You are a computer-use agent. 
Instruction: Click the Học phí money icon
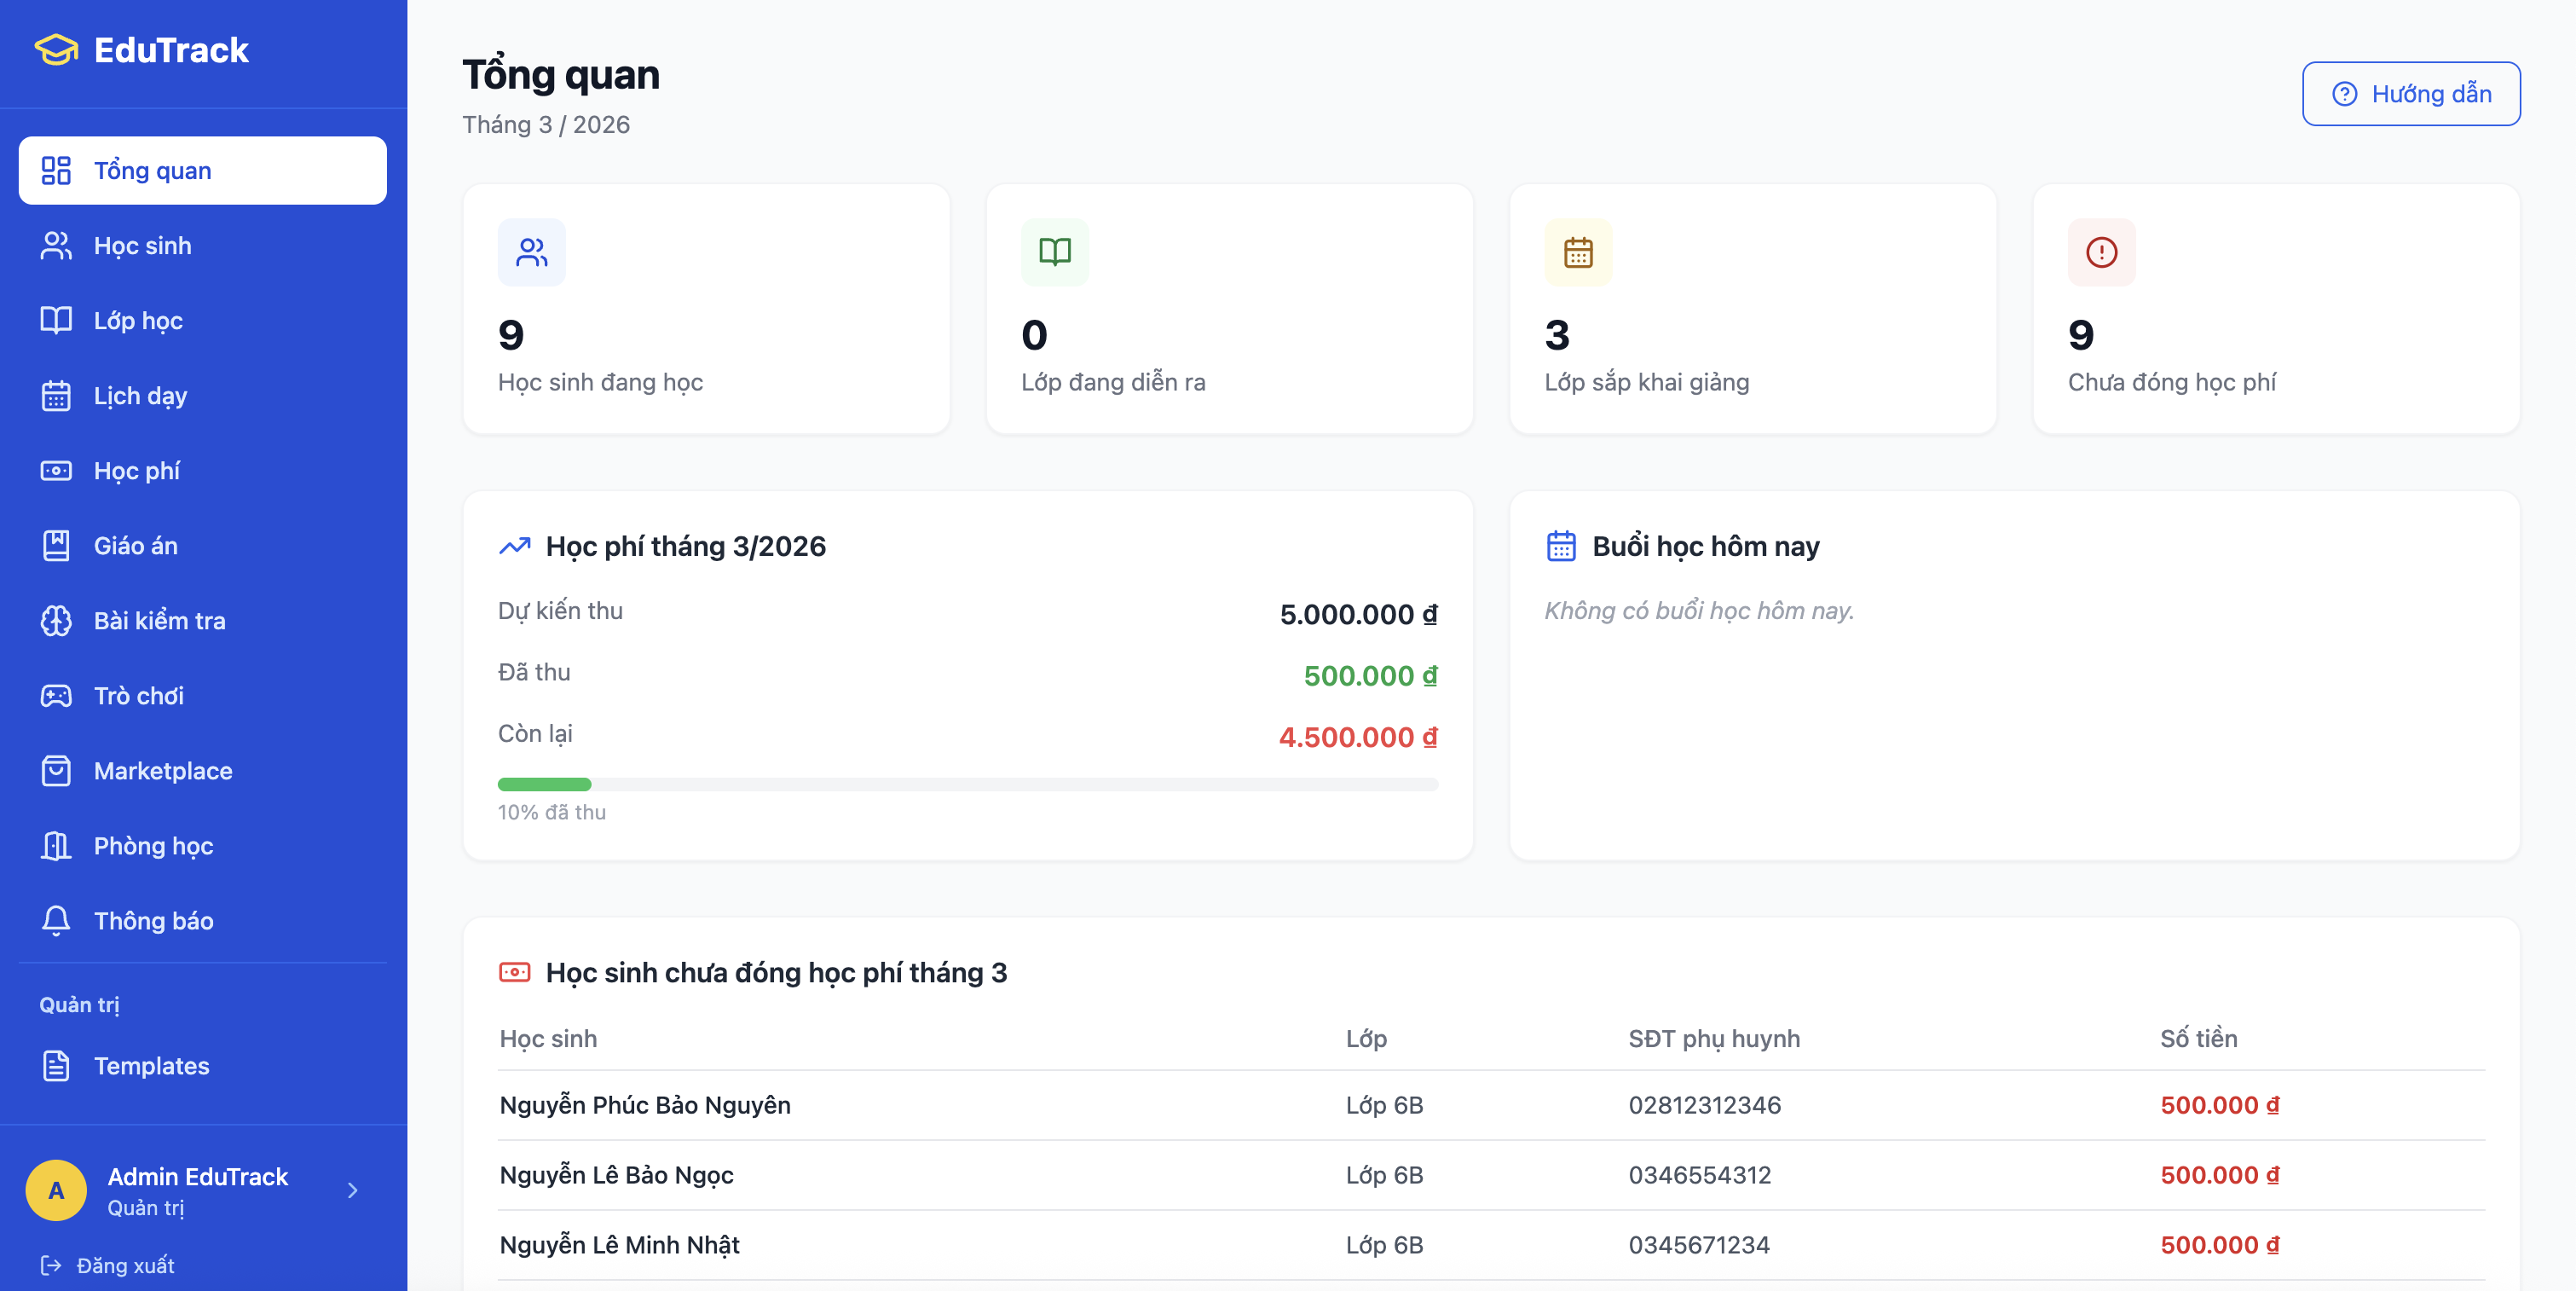(56, 470)
